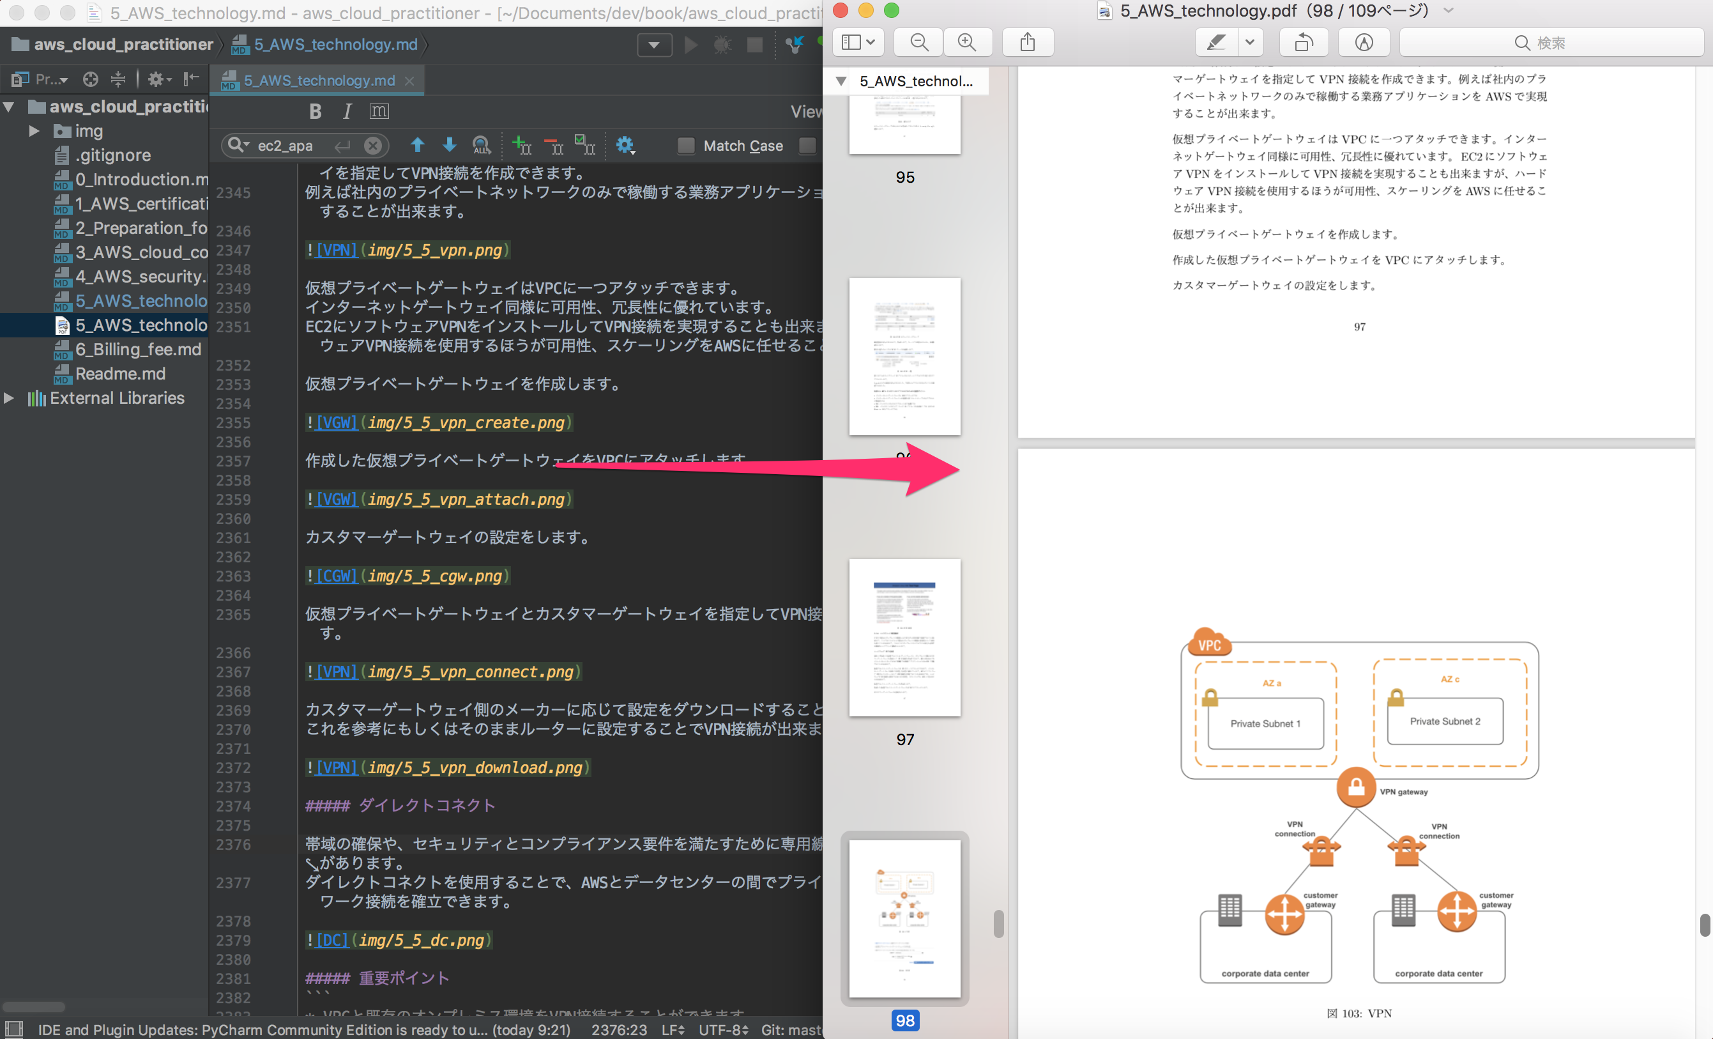
Task: Open 1_AWS_certification file
Action: point(132,204)
